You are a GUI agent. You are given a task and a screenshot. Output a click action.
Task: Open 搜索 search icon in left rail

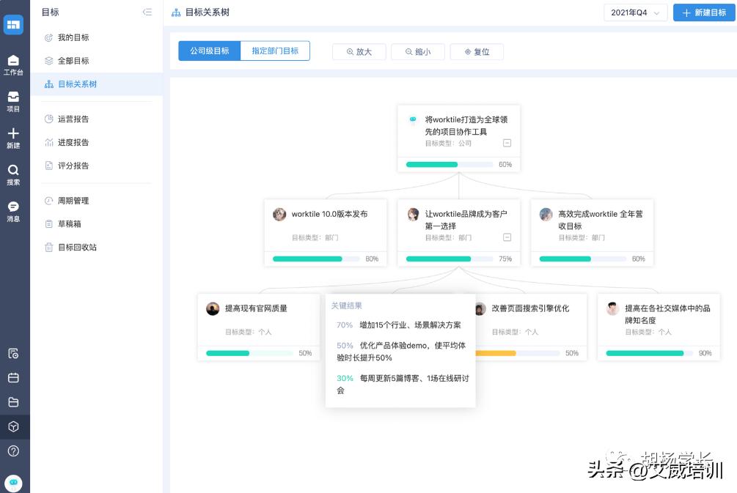(x=13, y=174)
